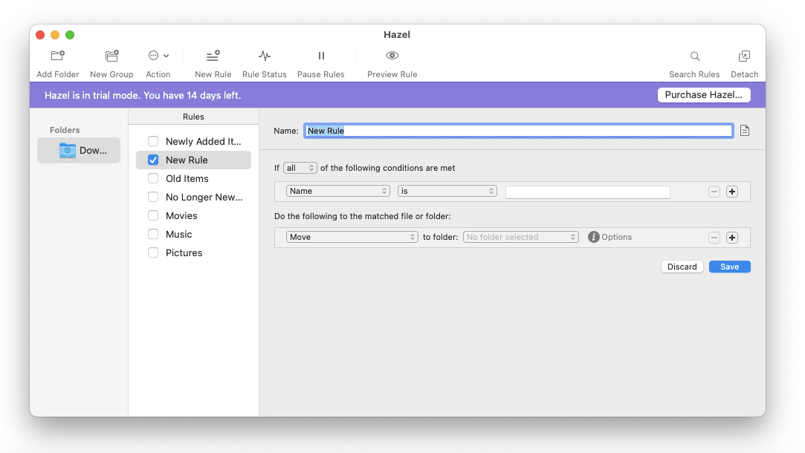The image size is (805, 453).
Task: Enable the Old Items rule checkbox
Action: (x=153, y=178)
